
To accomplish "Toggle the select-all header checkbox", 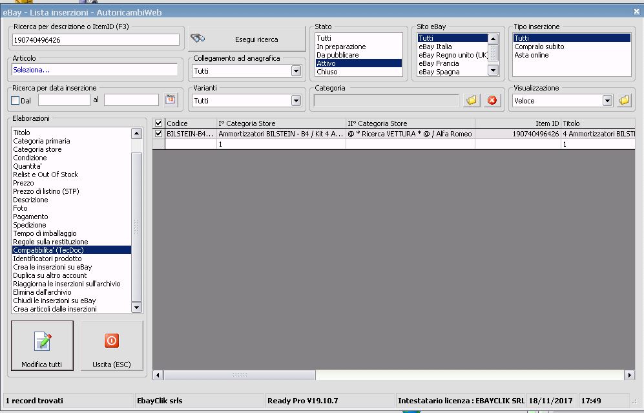I will [158, 123].
